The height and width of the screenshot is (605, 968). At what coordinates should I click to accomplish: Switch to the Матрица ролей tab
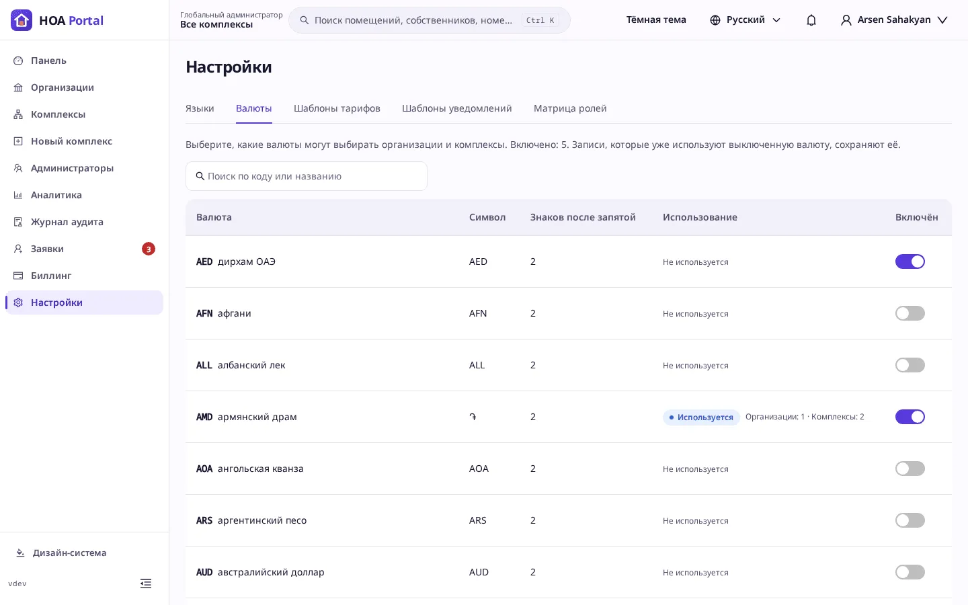(x=570, y=108)
